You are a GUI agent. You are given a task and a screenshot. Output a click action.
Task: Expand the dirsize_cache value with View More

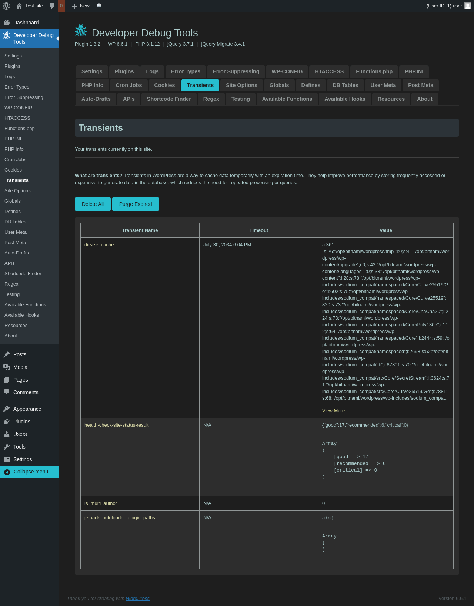(333, 410)
